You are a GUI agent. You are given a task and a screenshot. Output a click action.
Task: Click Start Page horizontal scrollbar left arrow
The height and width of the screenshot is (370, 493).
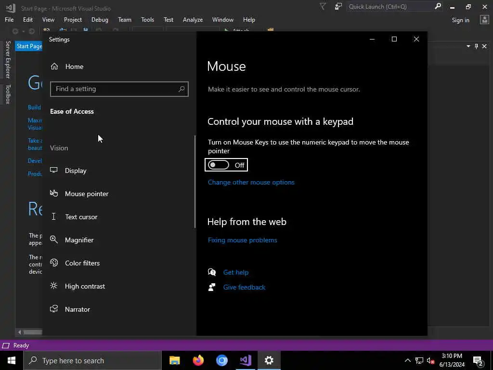[x=19, y=332]
